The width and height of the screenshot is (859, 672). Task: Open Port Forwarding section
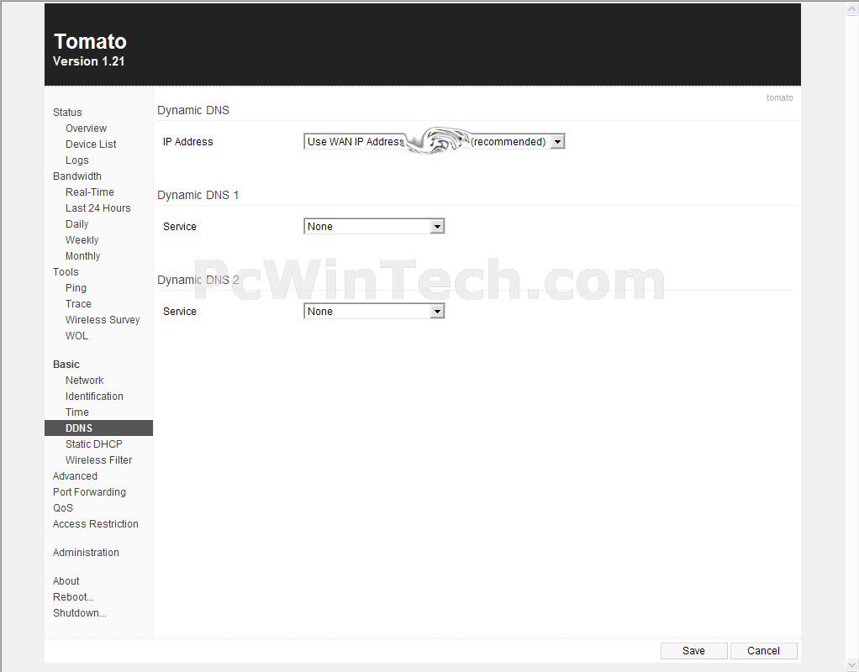pos(89,491)
